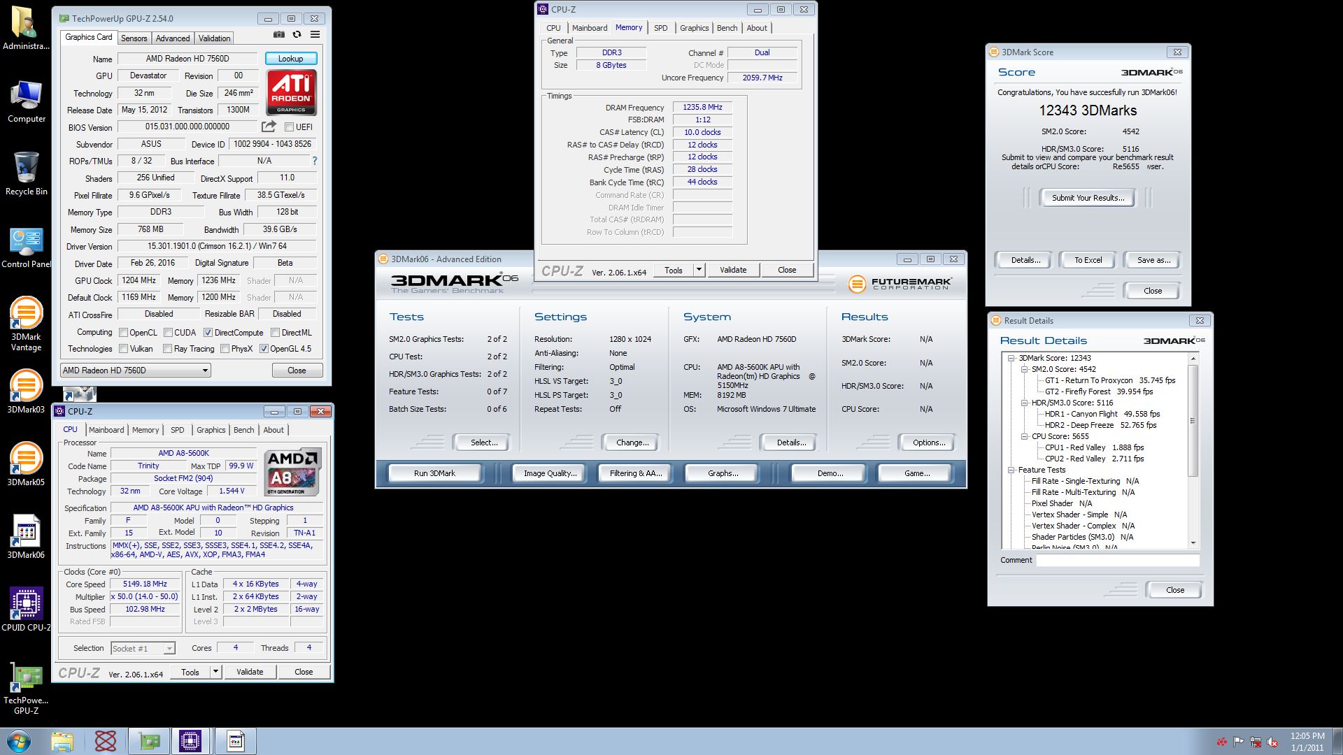This screenshot has height=755, width=1343.
Task: Open the 3DMark05 desktop shortcut
Action: click(26, 463)
